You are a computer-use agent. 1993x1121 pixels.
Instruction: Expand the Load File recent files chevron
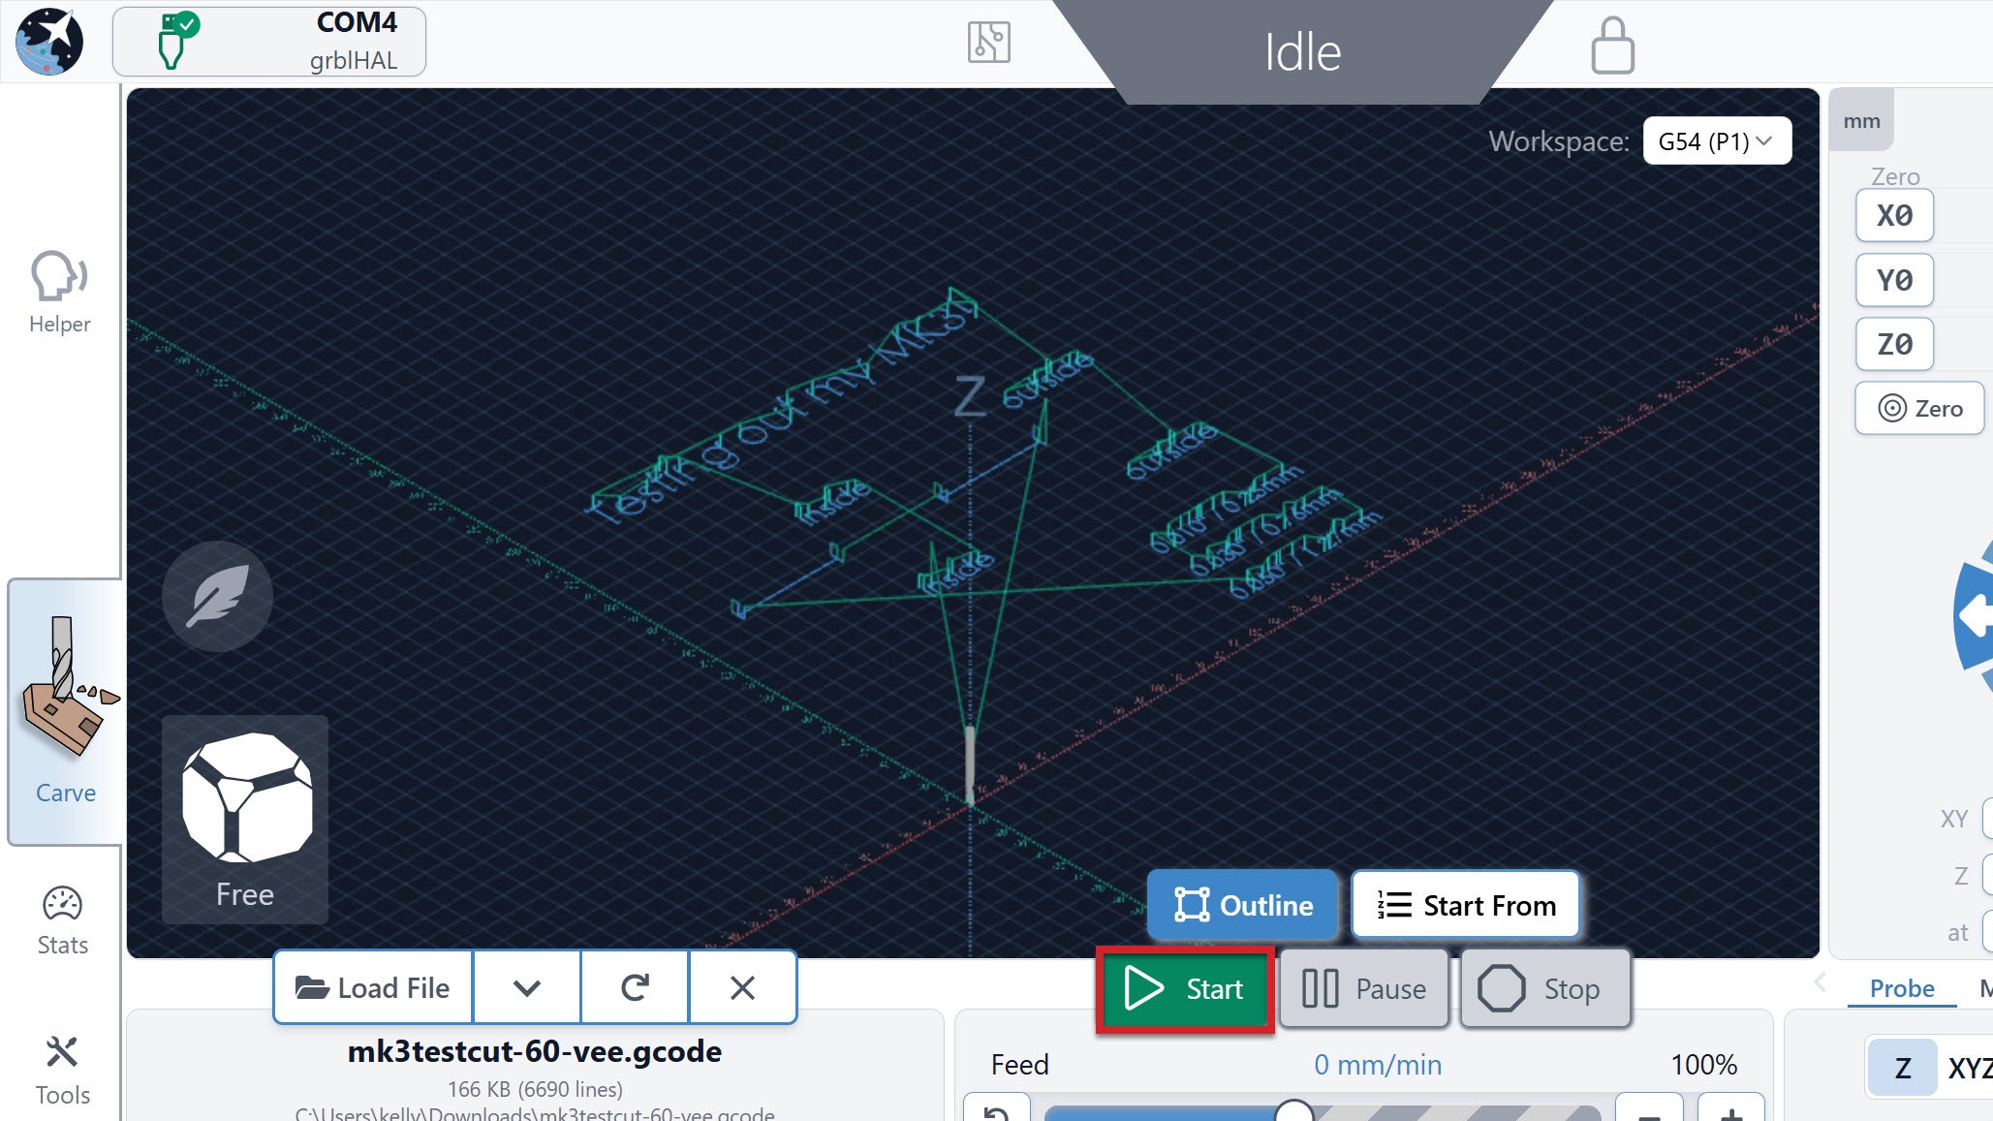527,987
